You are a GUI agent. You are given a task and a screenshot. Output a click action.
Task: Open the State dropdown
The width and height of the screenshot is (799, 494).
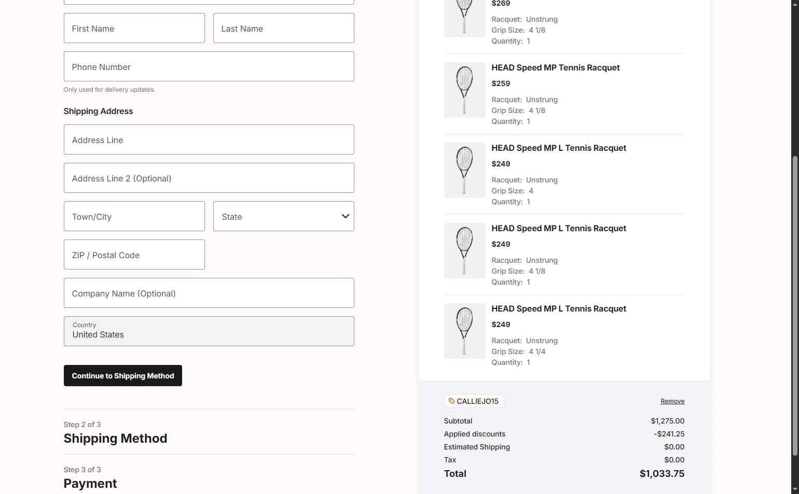pyautogui.click(x=283, y=216)
